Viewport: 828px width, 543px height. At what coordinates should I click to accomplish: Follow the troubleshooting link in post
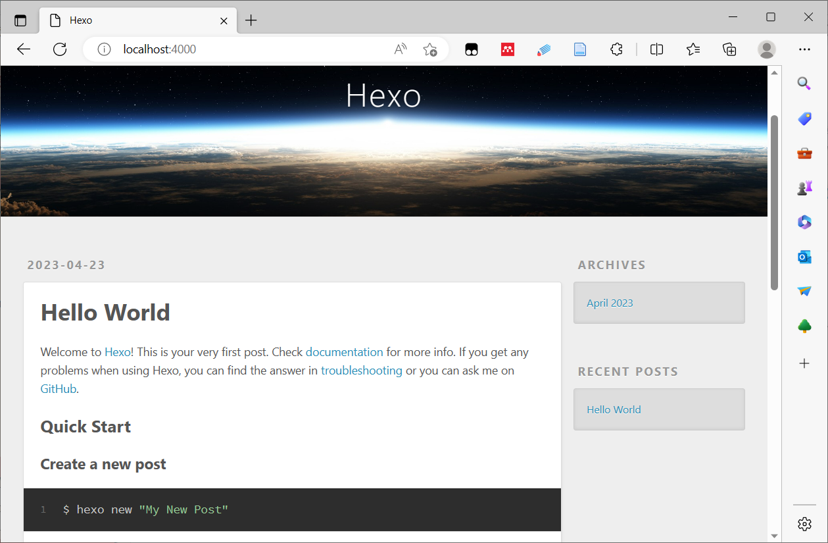361,371
